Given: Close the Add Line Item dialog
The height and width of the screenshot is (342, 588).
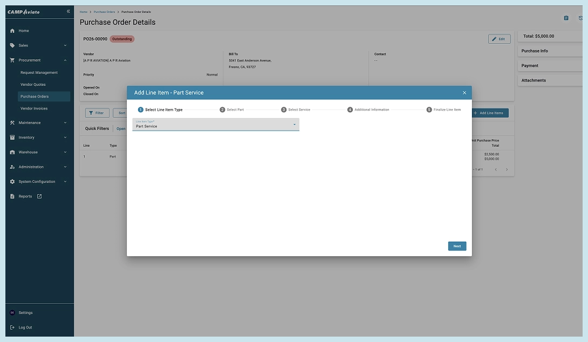Looking at the screenshot, I should click(464, 93).
